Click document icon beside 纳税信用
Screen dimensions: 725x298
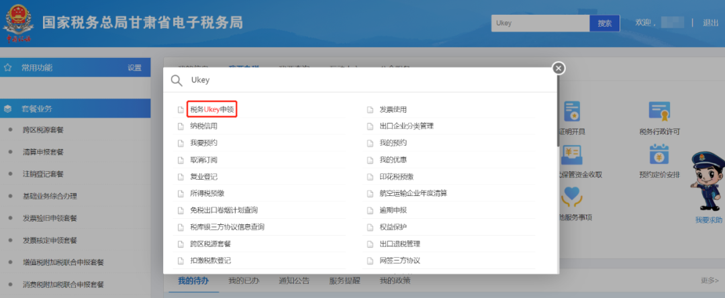(x=181, y=126)
